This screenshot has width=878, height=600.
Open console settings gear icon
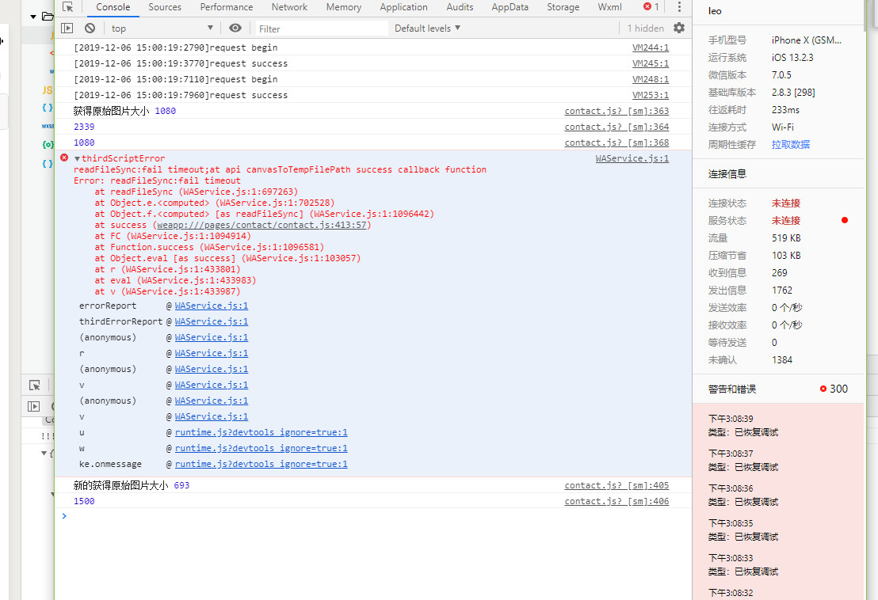678,28
